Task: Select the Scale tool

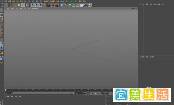Action: pos(19,5)
